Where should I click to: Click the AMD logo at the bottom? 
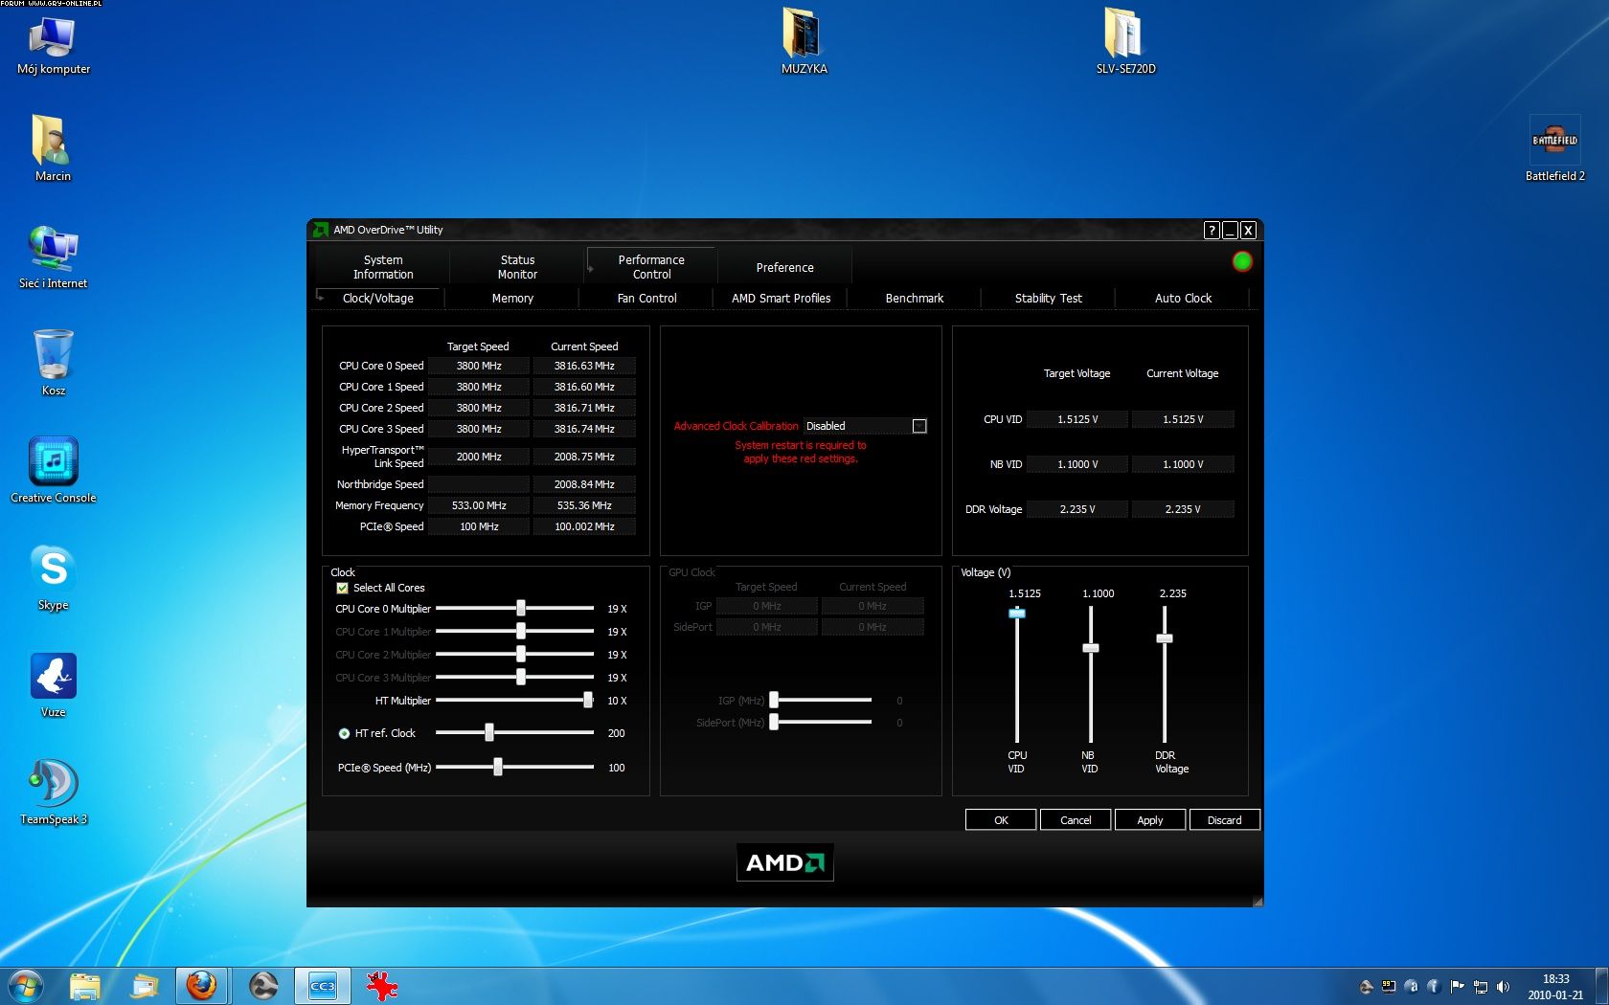click(x=784, y=862)
